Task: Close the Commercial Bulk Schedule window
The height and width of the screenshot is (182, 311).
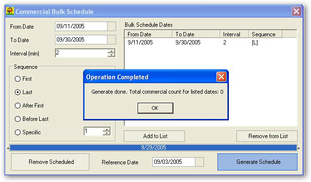Action: [x=296, y=11]
